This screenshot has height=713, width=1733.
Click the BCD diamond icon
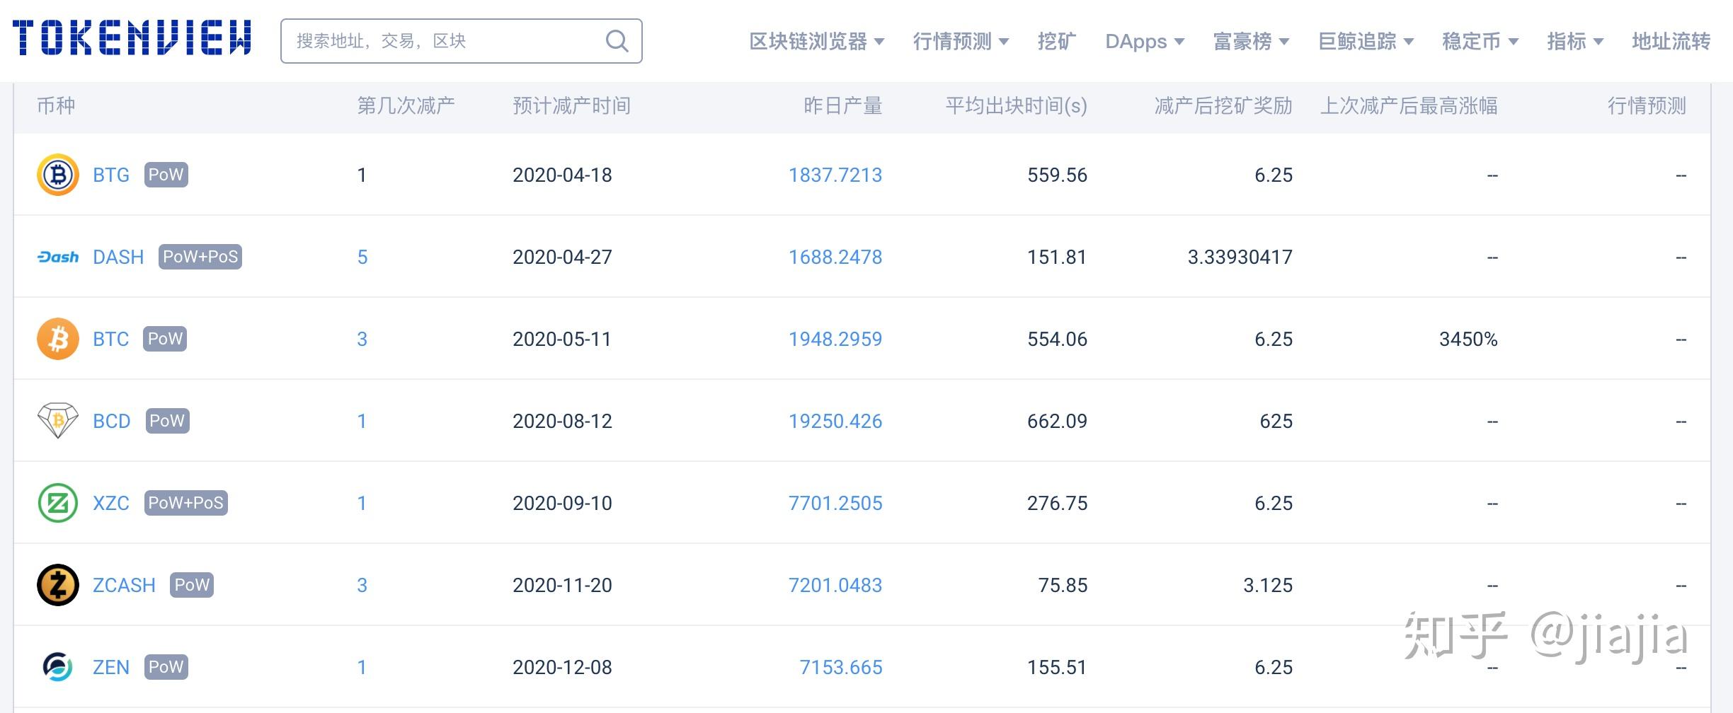tap(57, 421)
